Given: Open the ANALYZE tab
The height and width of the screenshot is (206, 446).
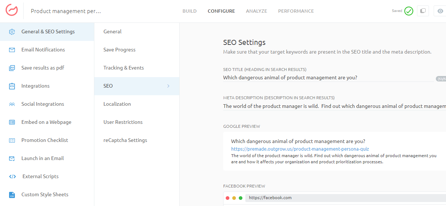Looking at the screenshot, I should (256, 11).
